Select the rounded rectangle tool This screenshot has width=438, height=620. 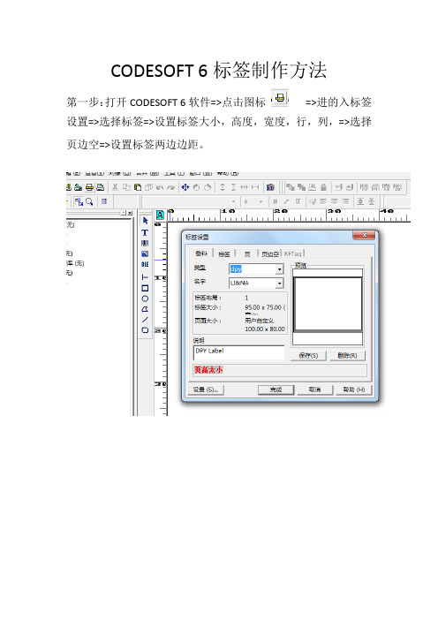pos(145,330)
